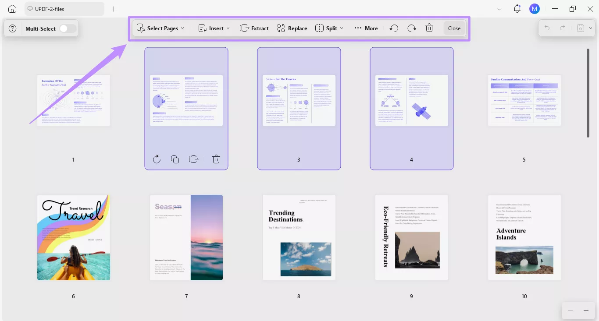599x321 pixels.
Task: Duplicate page 2 with the copy icon
Action: tap(175, 159)
